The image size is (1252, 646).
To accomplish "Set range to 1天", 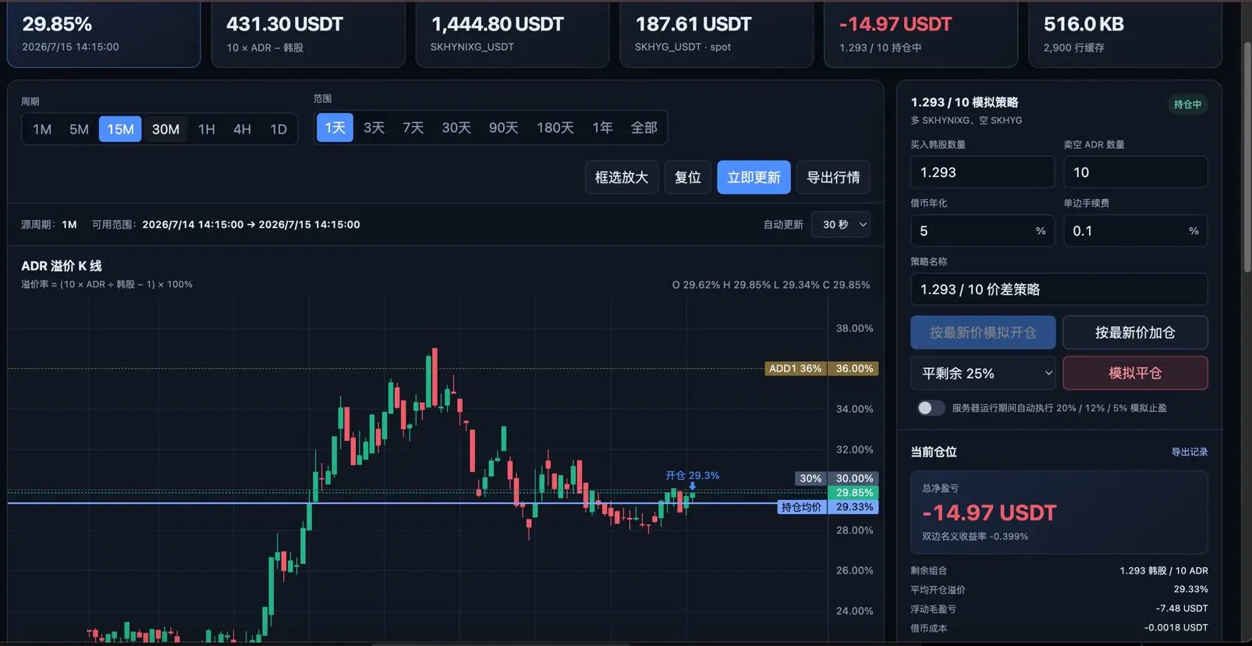I will [335, 127].
